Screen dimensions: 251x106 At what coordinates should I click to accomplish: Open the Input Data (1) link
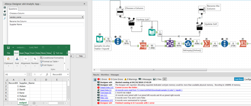106,90
